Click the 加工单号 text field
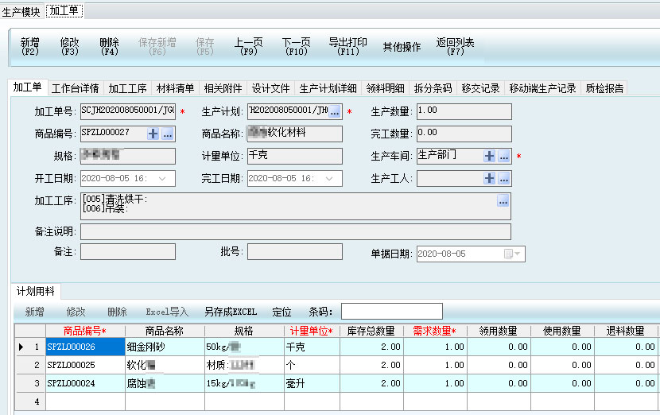 click(127, 111)
